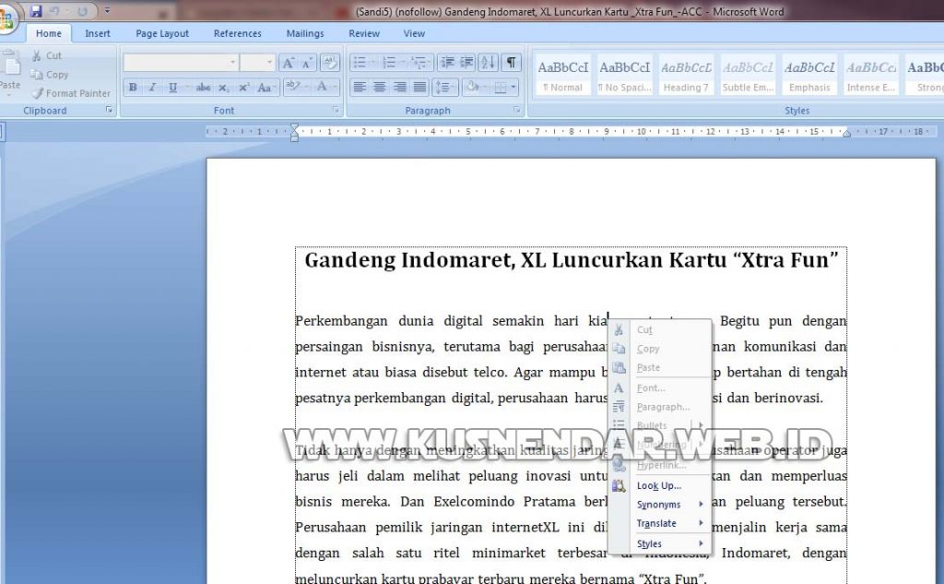This screenshot has width=944, height=584.
Task: Open the Line Spacing dropdown arrow
Action: (x=453, y=88)
